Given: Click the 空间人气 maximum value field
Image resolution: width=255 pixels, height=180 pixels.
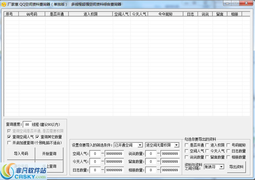Looking at the screenshot, I should 114,154.
